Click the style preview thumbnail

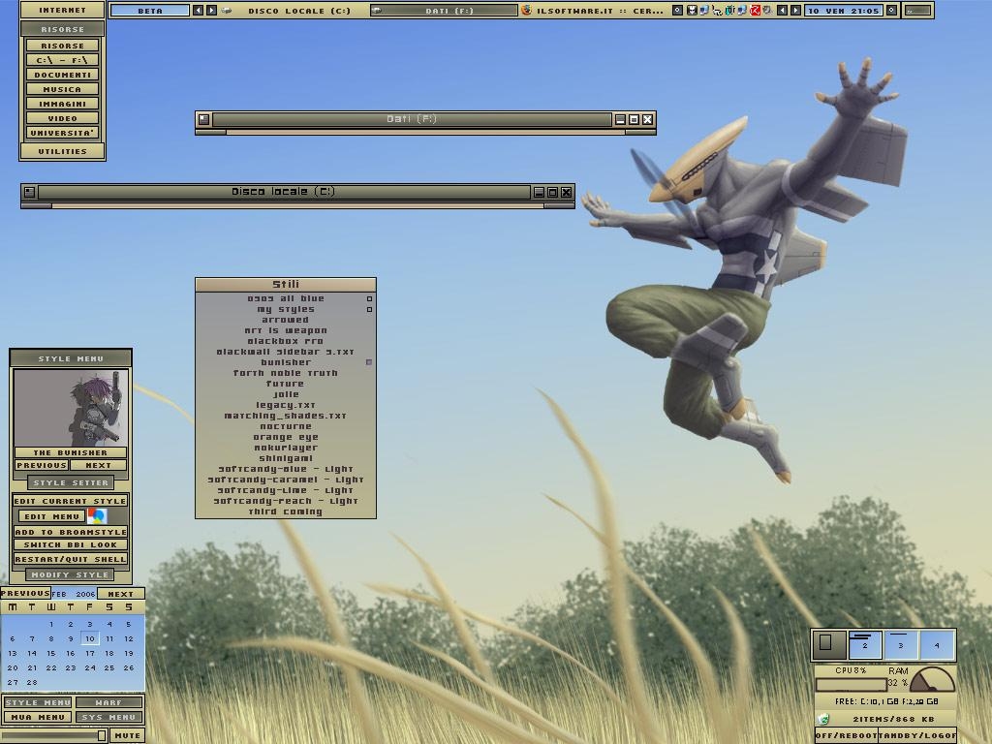click(71, 408)
